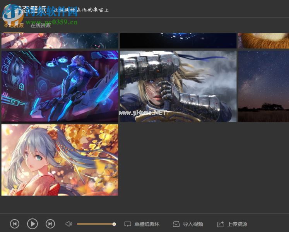Pick the pink anime wallpaper in top row
Screen dimensions: 289x232
pyautogui.click(x=60, y=41)
